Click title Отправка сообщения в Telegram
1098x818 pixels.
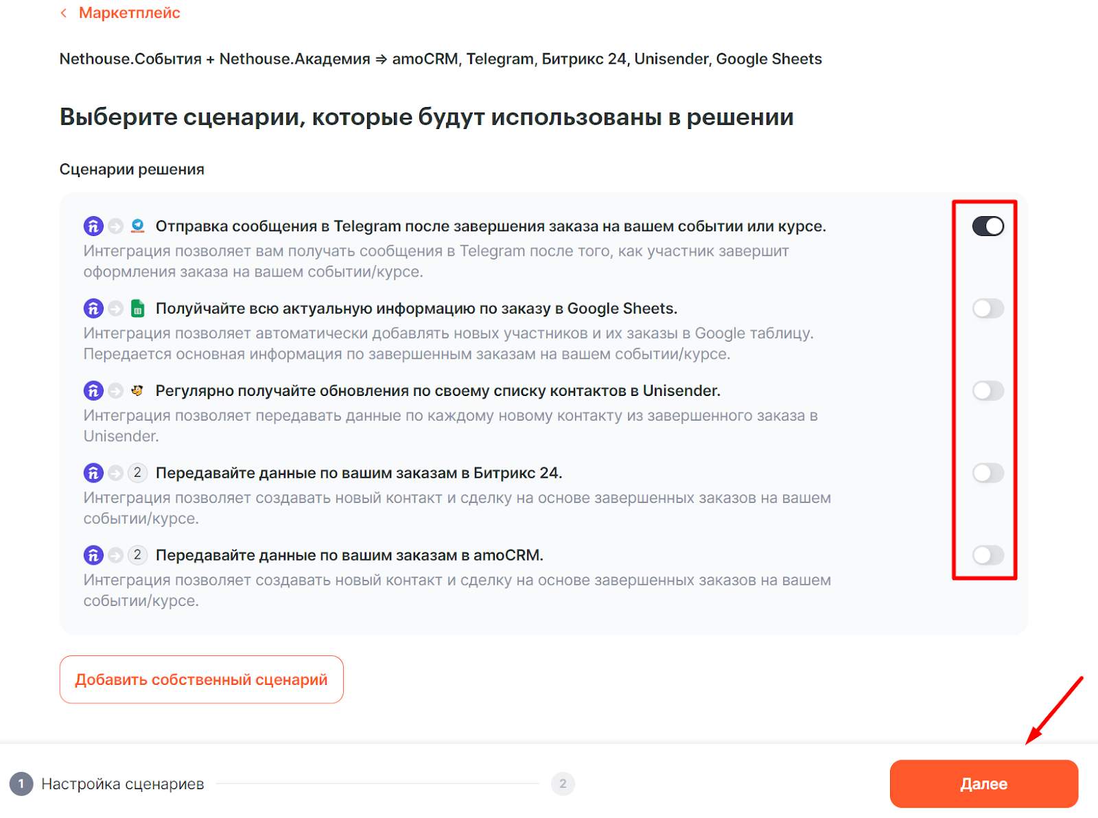coord(491,226)
